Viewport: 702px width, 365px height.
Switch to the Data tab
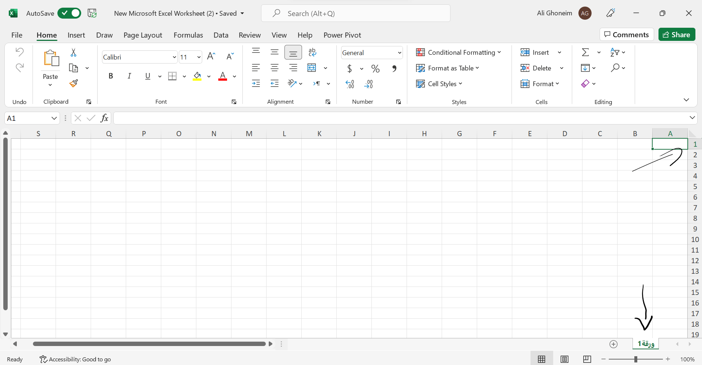[x=221, y=35]
